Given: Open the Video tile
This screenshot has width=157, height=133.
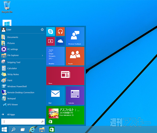Looking at the screenshot, I should click(50, 41).
